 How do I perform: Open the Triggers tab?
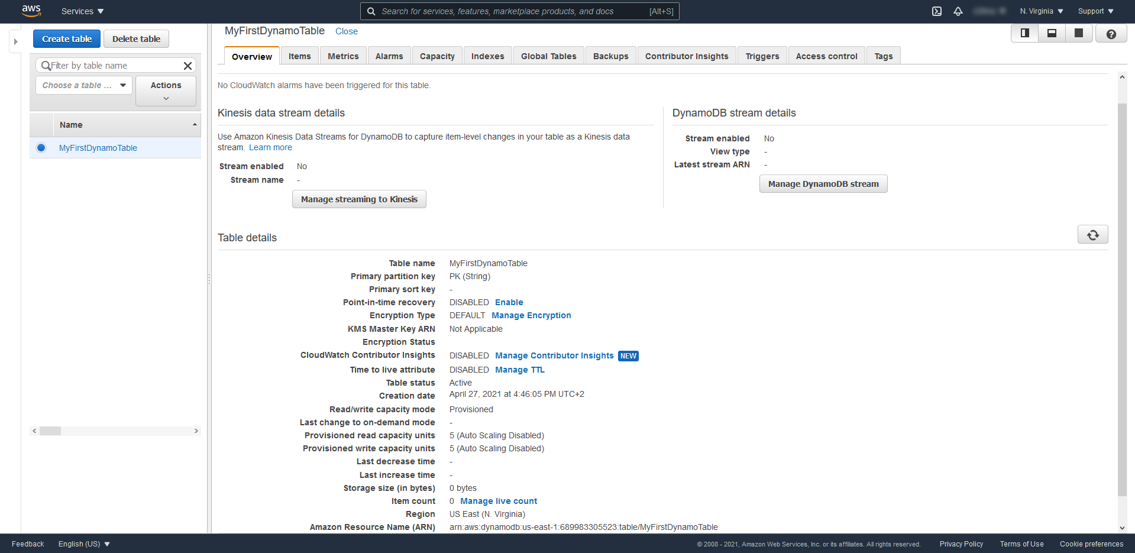point(762,56)
